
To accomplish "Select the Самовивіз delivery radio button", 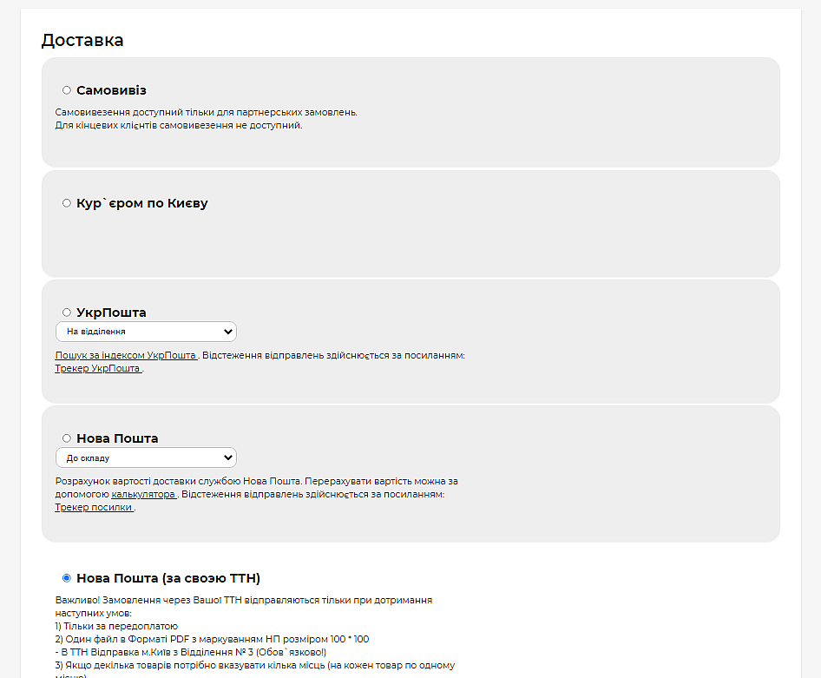I will (67, 90).
